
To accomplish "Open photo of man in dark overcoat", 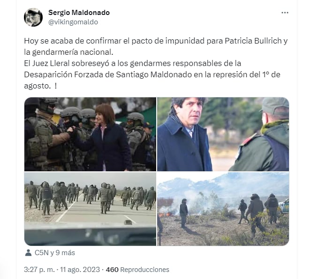I will pos(223,134).
